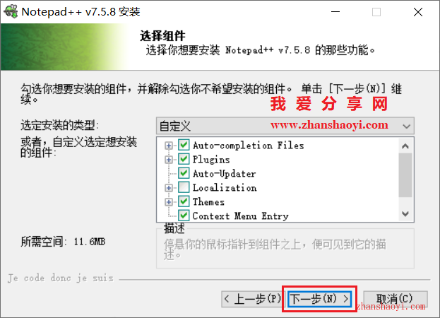Click the component list scroll-up arrow
This screenshot has height=318, width=440.
coord(405,146)
